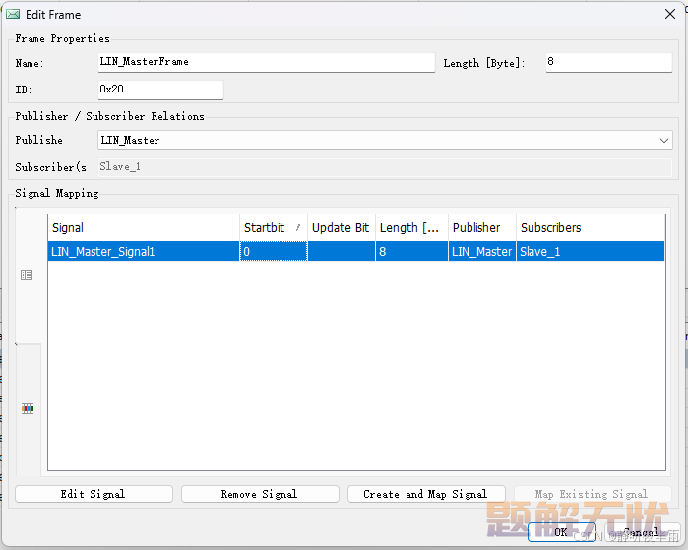Click the Remove Signal button
Screen dimensions: 688x550
[260, 494]
